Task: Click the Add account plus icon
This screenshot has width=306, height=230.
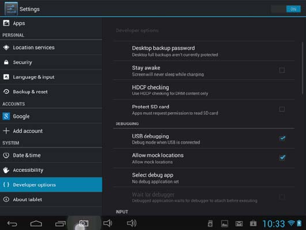Action: pyautogui.click(x=6, y=131)
